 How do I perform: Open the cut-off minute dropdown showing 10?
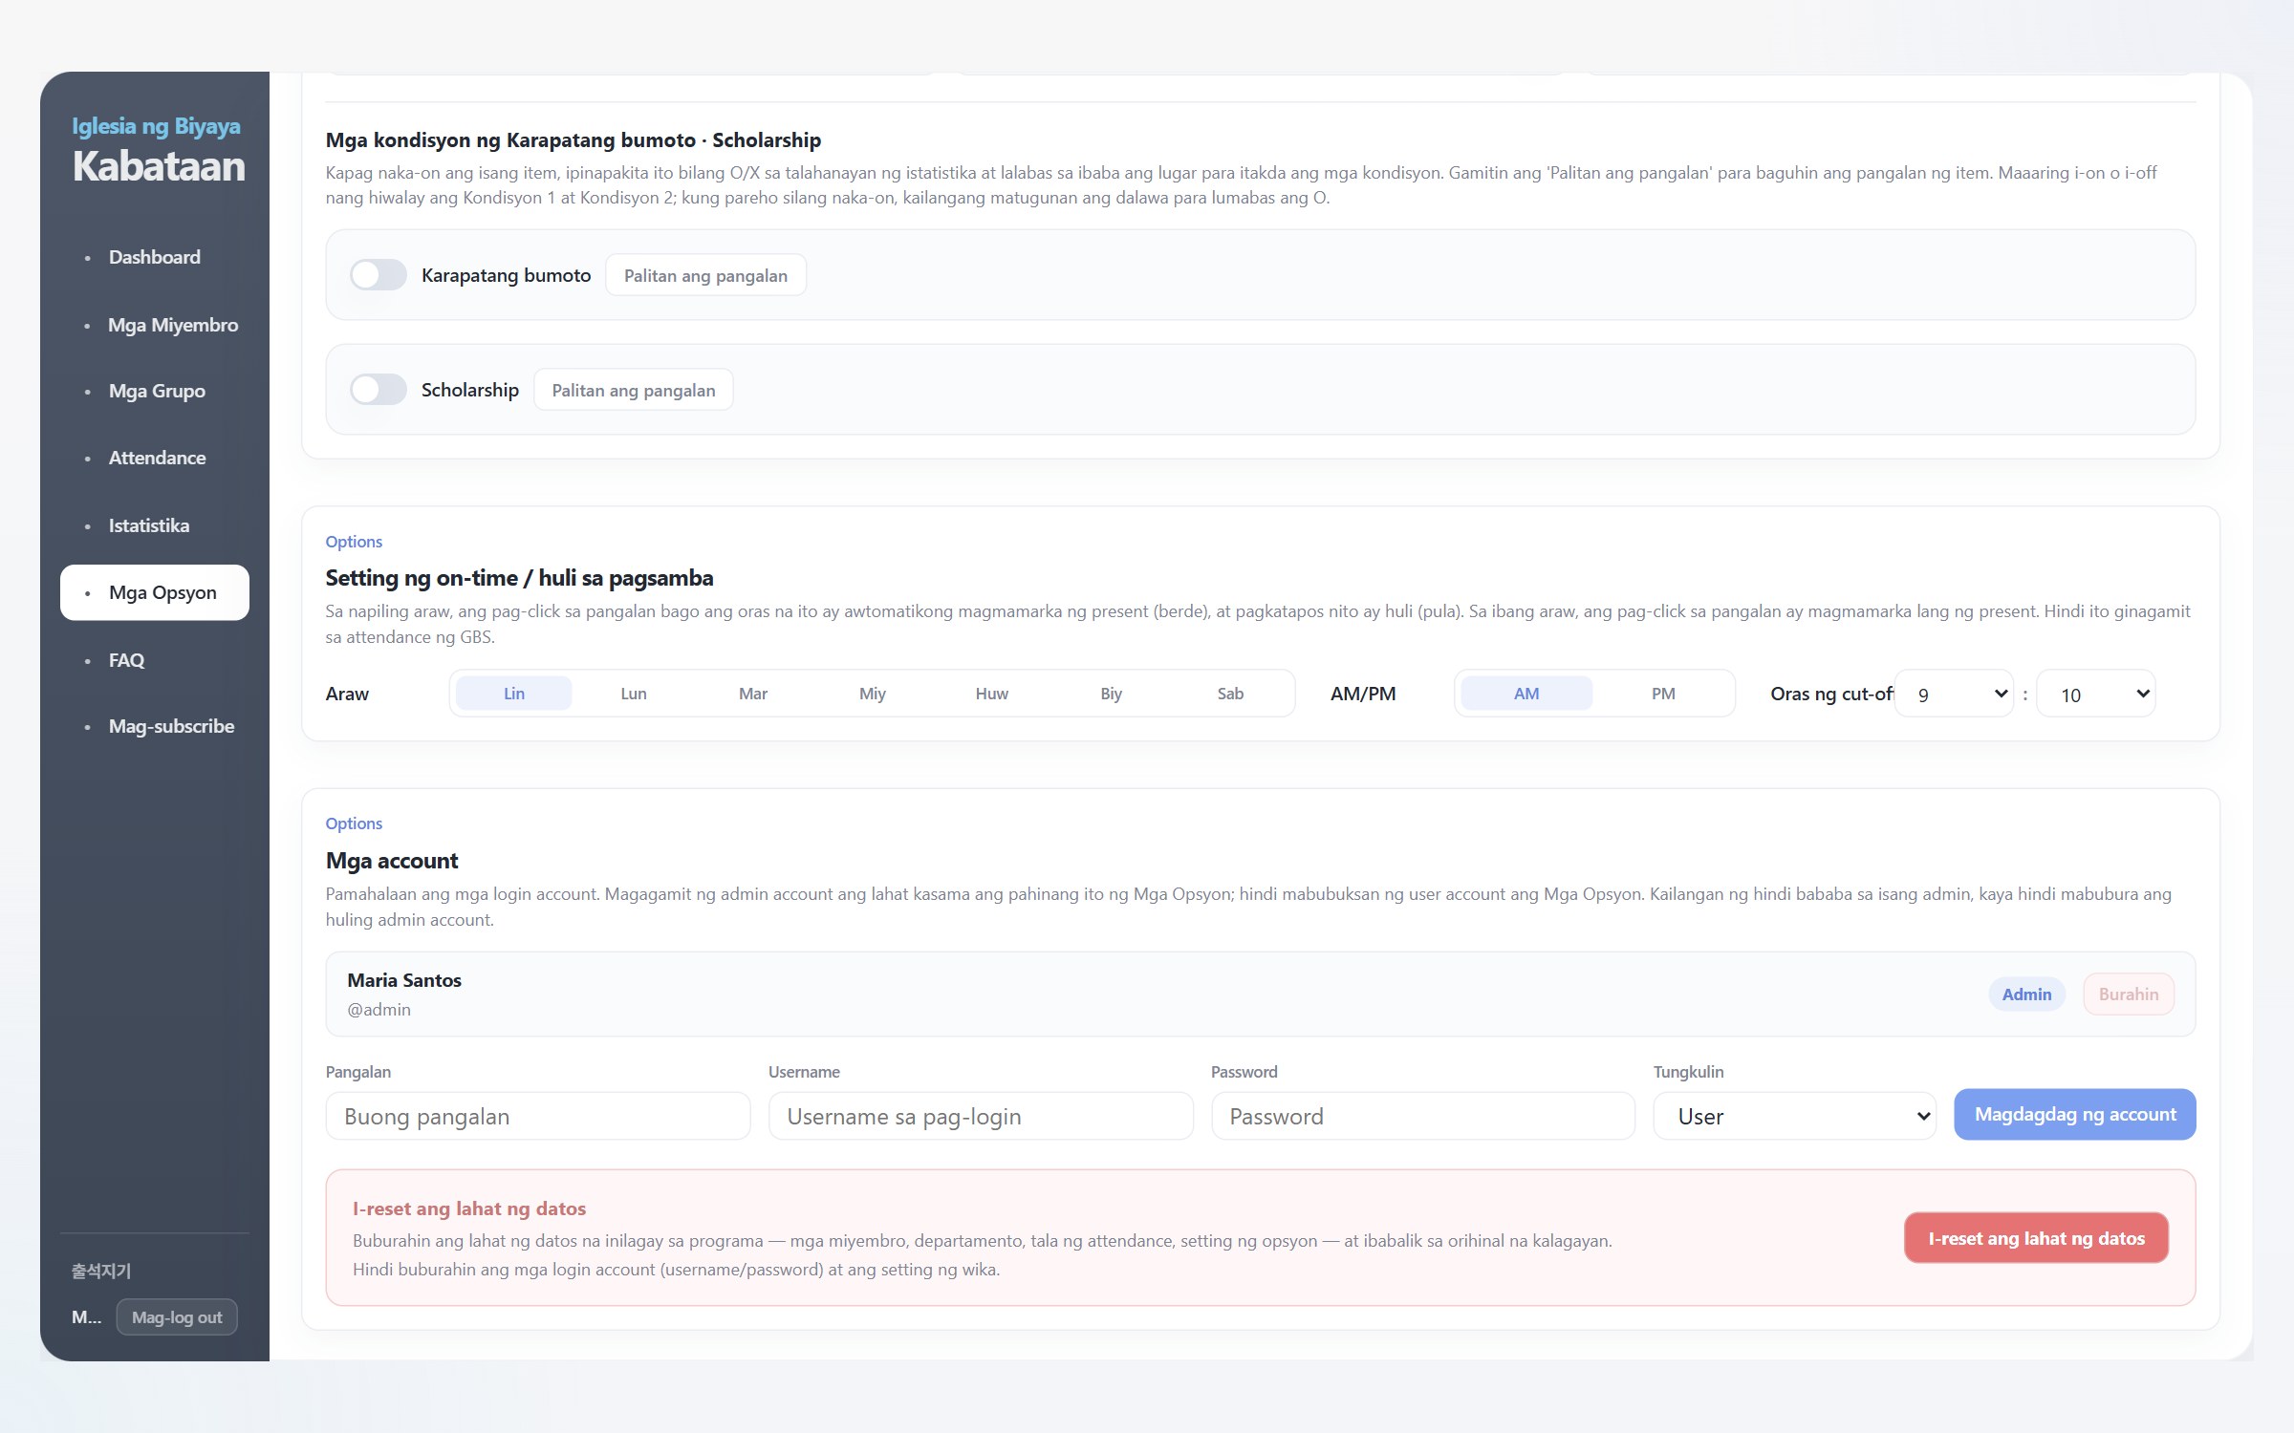click(2096, 695)
